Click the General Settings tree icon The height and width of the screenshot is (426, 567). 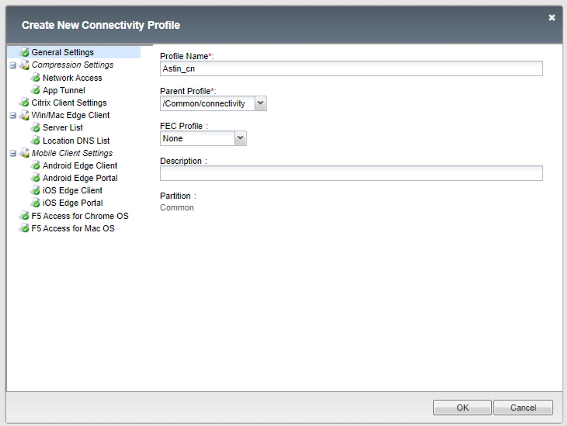tap(25, 52)
